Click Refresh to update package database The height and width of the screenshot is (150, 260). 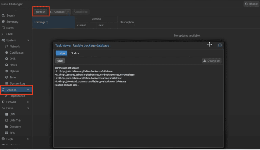click(x=41, y=12)
